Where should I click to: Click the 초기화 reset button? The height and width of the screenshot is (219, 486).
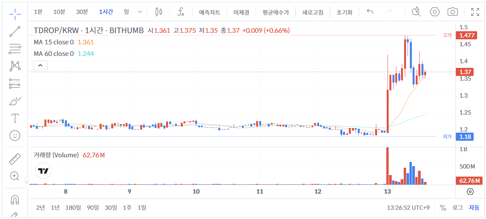345,12
